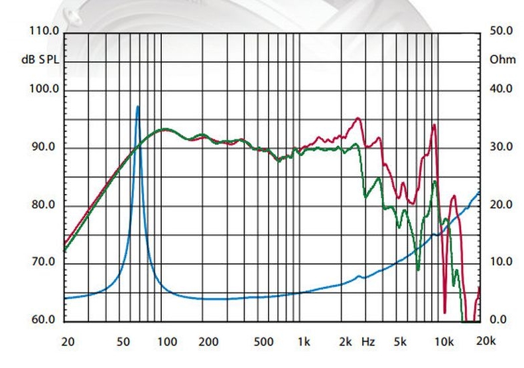Select the 40.0 right axis value
524x368 pixels.
tap(501, 89)
